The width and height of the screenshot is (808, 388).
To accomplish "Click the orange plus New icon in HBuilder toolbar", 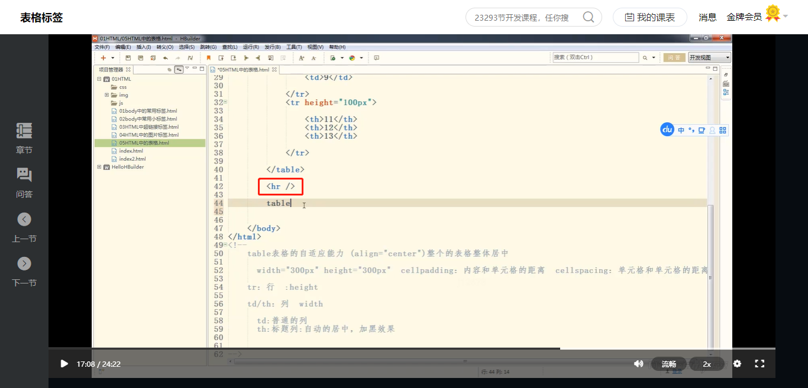I will 102,58.
